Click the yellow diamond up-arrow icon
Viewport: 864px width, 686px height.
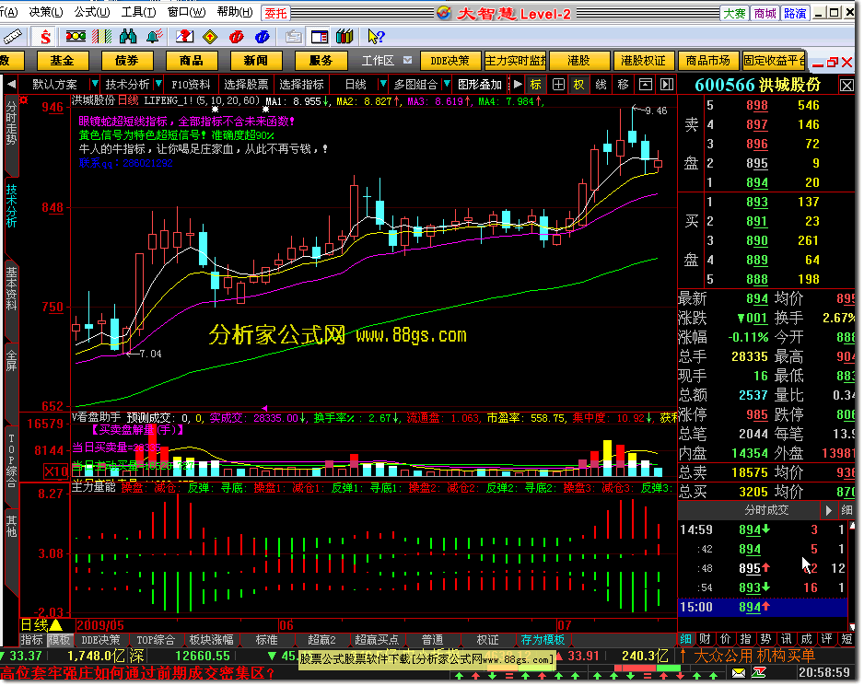pos(210,37)
